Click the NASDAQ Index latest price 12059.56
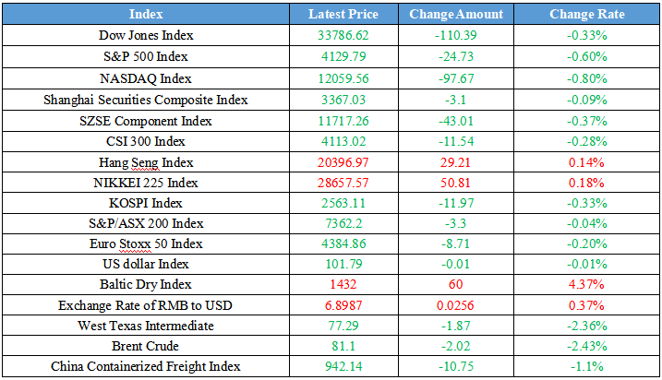The height and width of the screenshot is (380, 662). pos(342,78)
